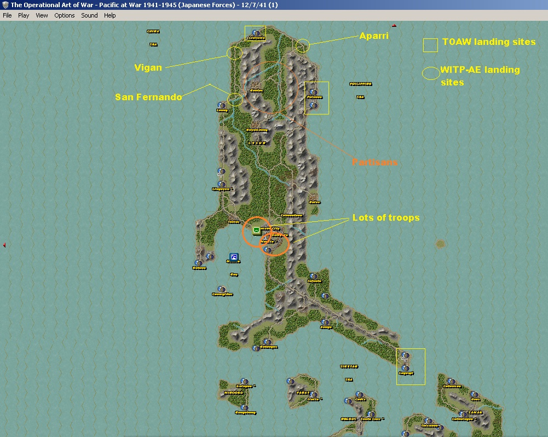The image size is (548, 437).
Task: Click the northern Mindoro port marker
Action: click(244, 381)
